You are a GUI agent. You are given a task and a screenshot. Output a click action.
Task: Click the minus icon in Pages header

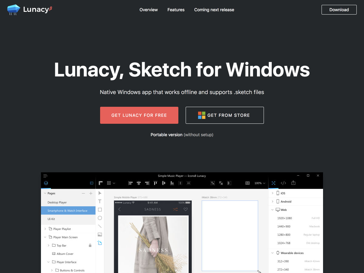pos(83,193)
